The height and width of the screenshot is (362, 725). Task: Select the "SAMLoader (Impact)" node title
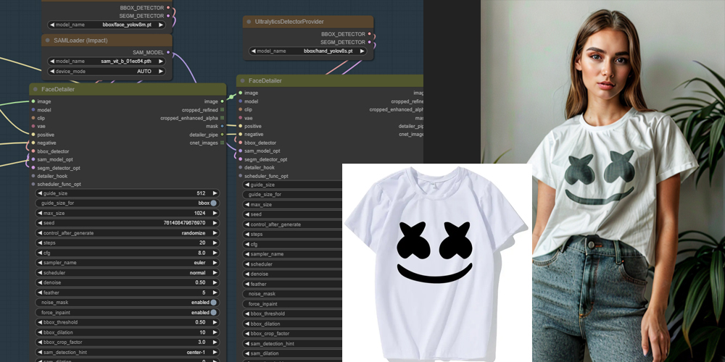(x=80, y=41)
